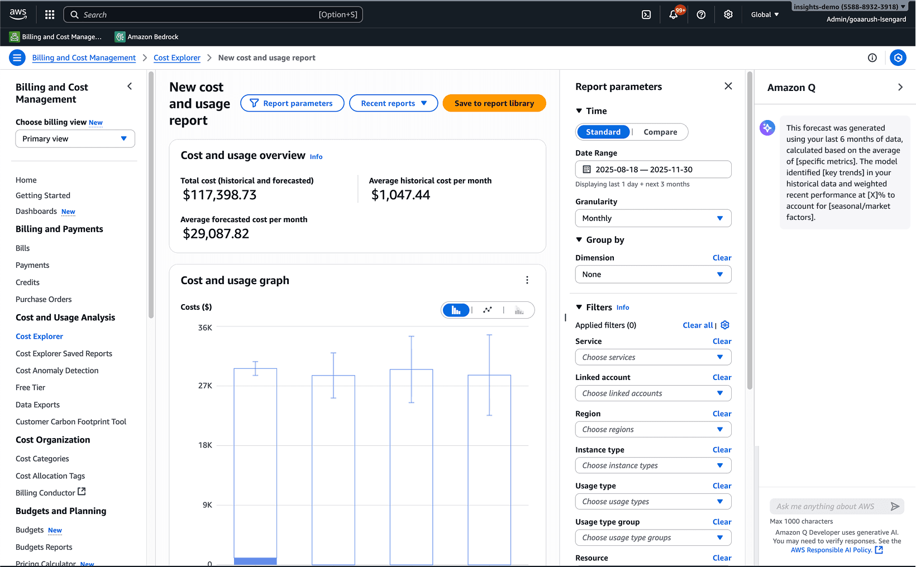Open Cost Categories in sidebar
Screen dimensions: 916x567
click(42, 459)
